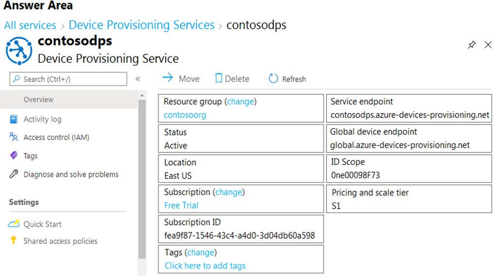Select ID Scope value 0ne00098F73
This screenshot has width=496, height=278.
click(355, 175)
